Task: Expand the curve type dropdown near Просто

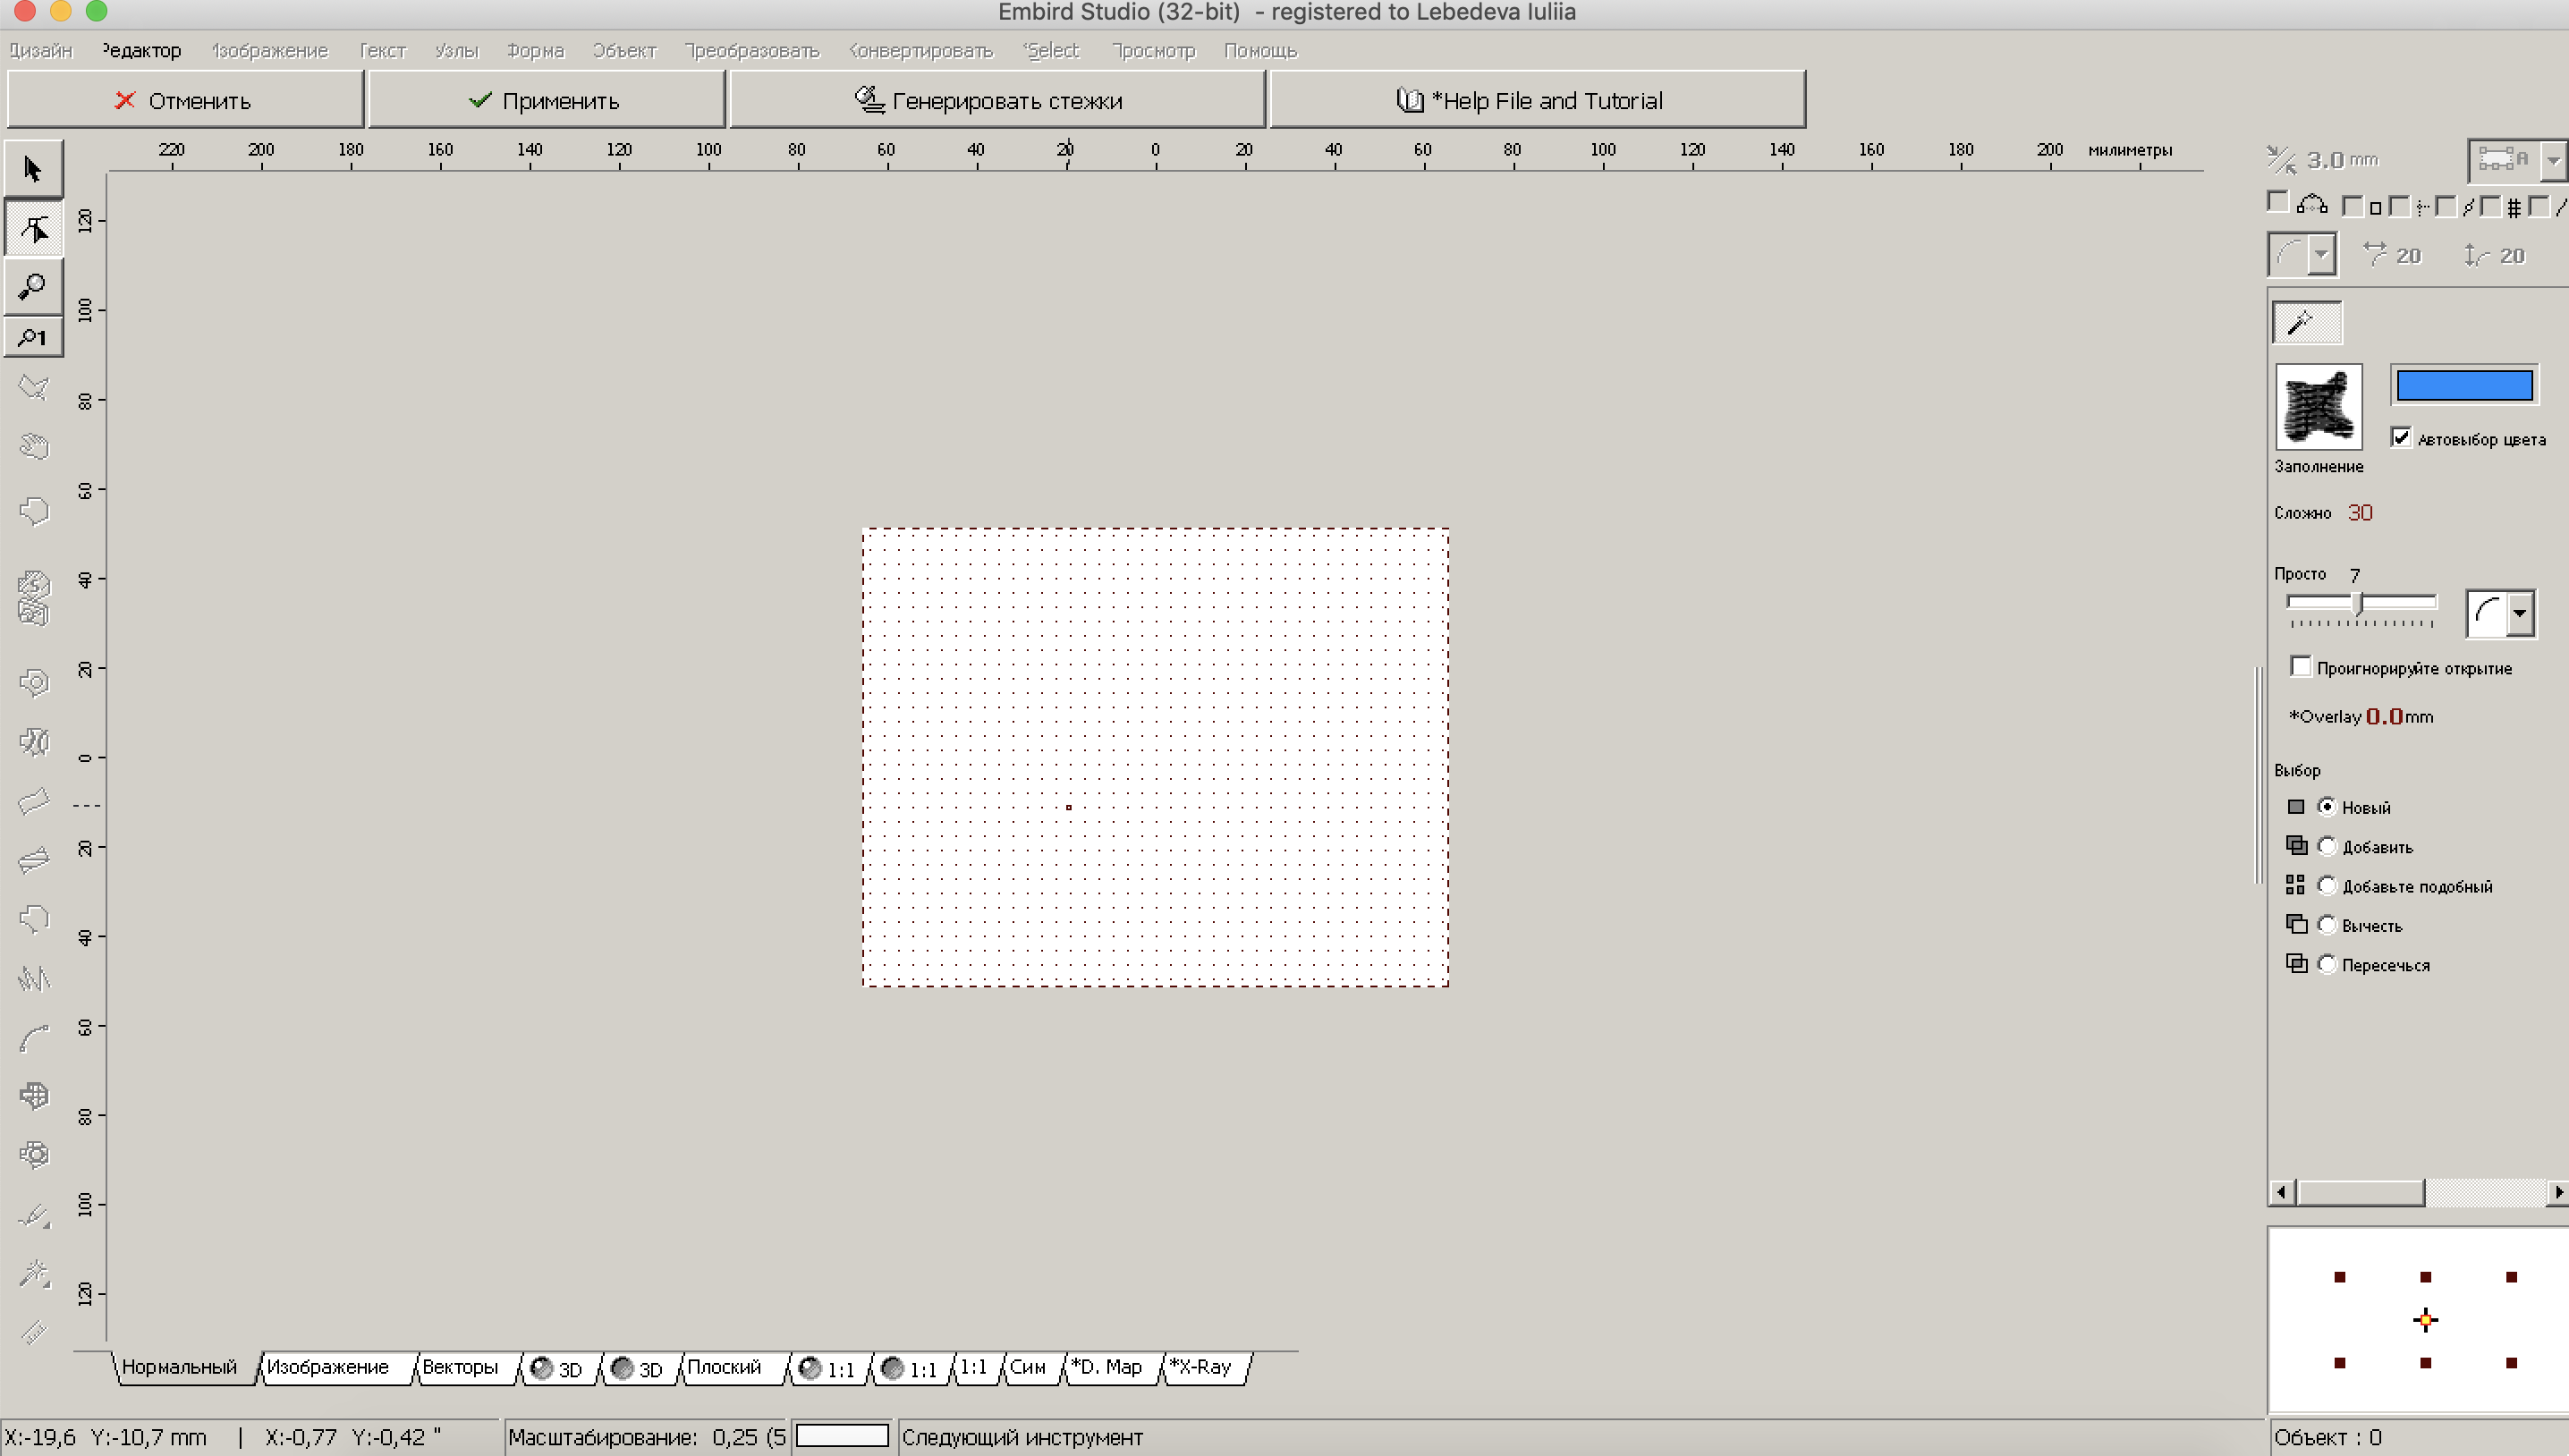Action: pos(2519,613)
